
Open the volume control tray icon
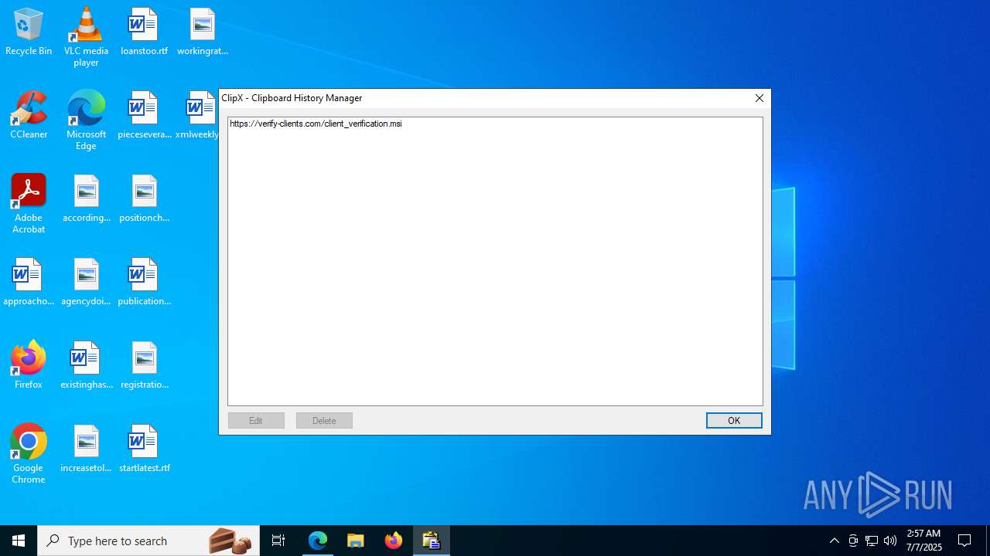(890, 541)
